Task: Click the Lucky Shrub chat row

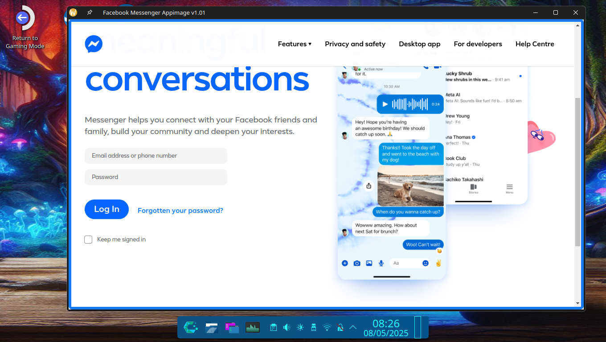Action: pyautogui.click(x=484, y=76)
